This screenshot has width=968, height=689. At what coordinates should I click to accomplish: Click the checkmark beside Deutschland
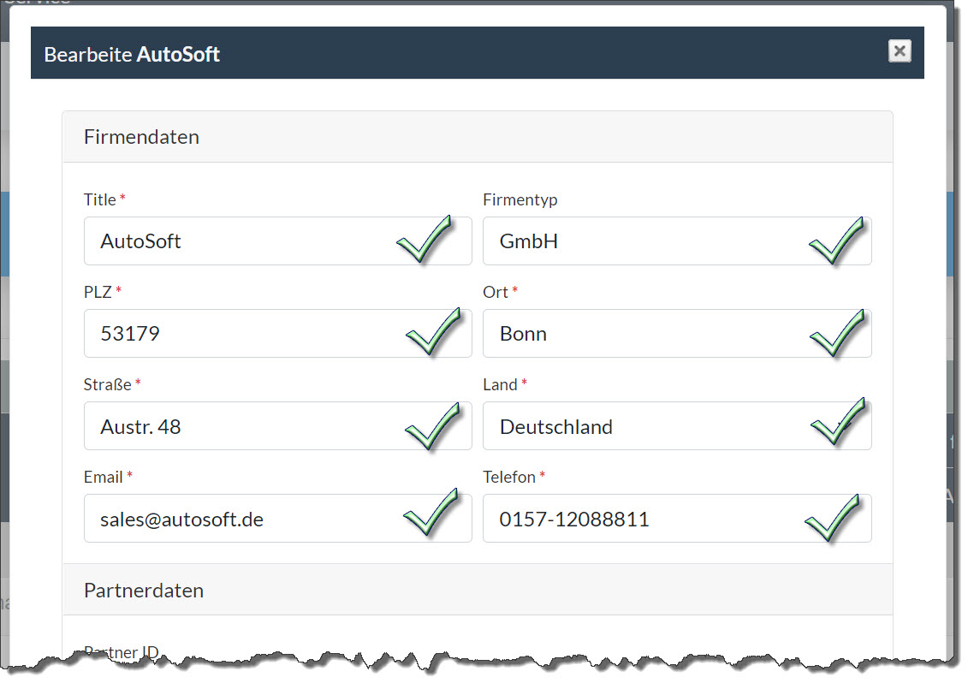pos(837,422)
